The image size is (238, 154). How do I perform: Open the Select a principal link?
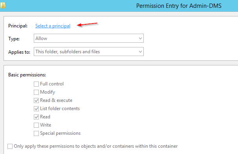pyautogui.click(x=53, y=26)
